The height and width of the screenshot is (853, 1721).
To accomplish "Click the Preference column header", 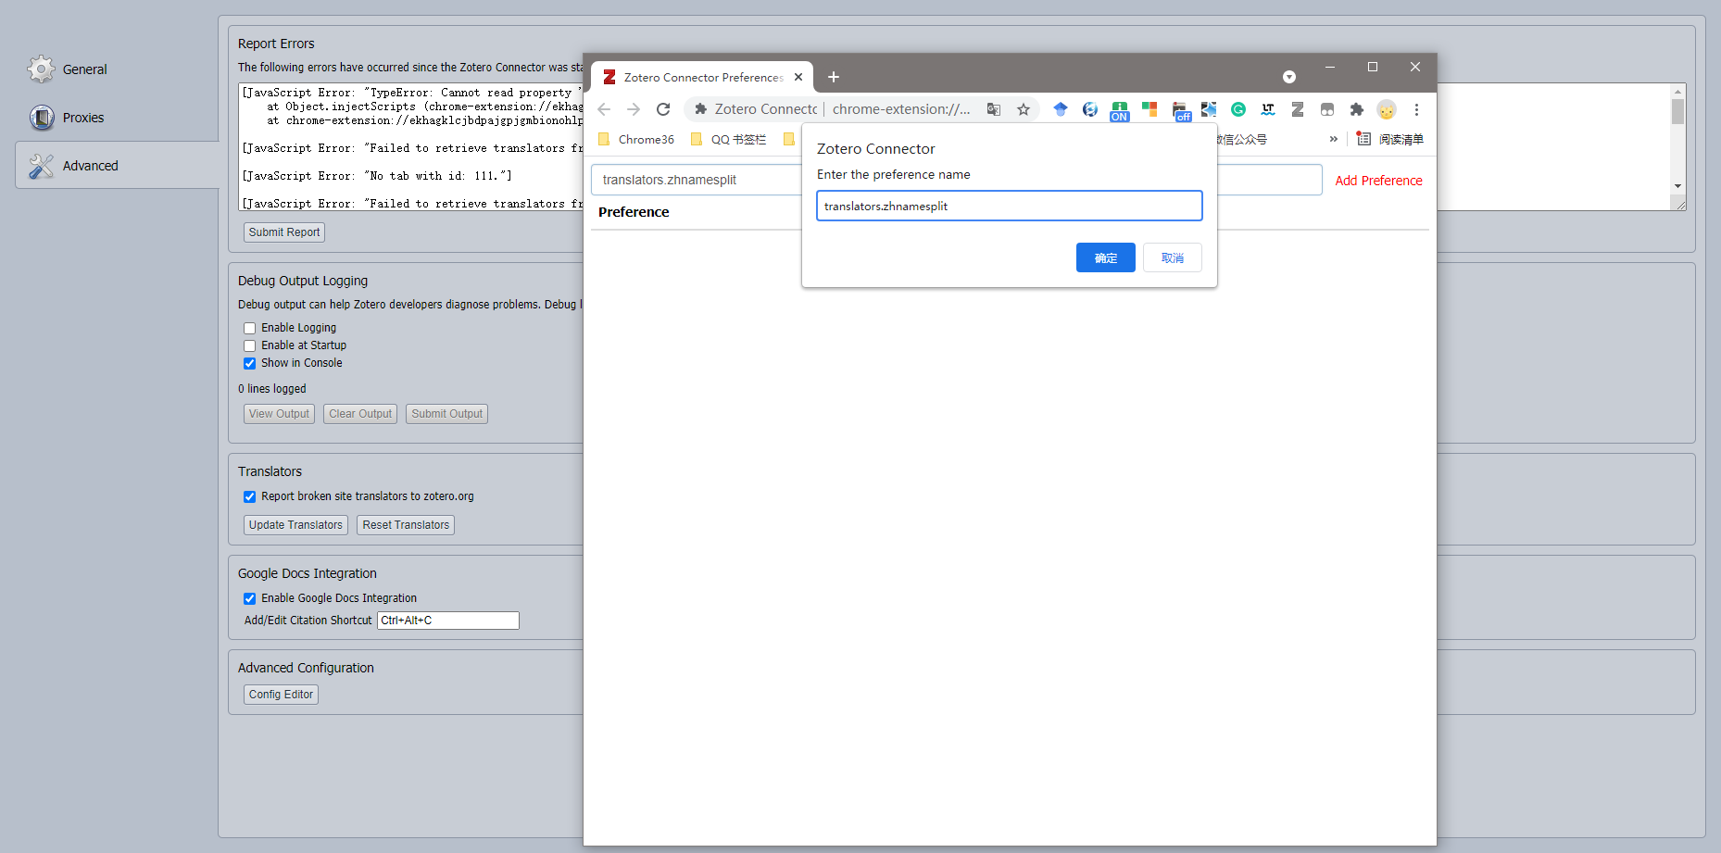I will tap(634, 212).
